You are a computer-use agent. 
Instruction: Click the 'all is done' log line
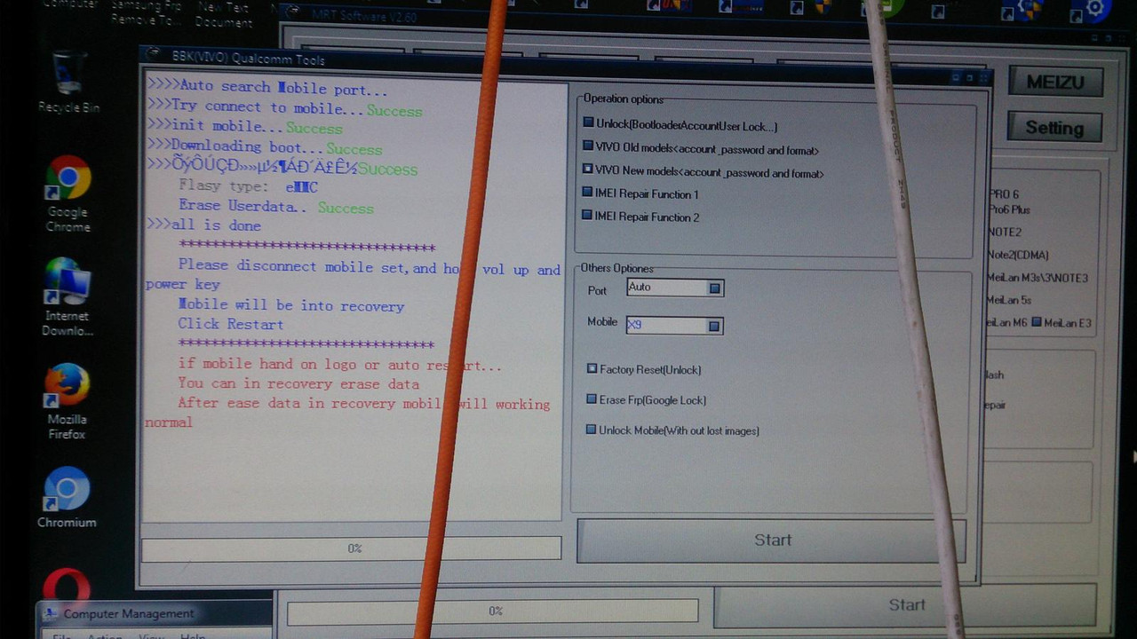click(203, 225)
